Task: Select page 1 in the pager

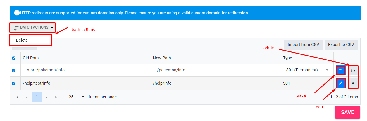Action: tap(37, 97)
